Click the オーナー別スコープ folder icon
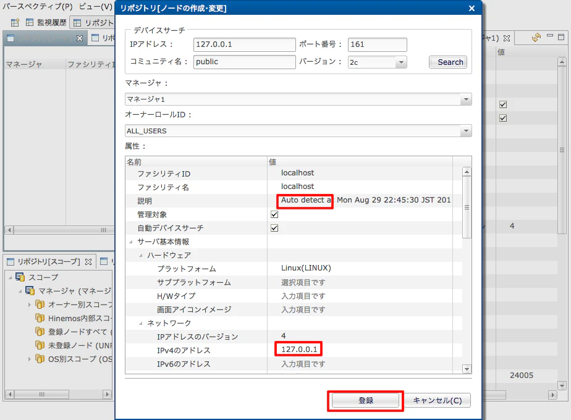Viewport: 571px width, 420px height. pyautogui.click(x=40, y=304)
